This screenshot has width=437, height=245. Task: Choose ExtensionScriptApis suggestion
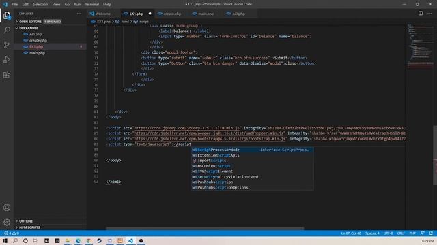pos(252,155)
